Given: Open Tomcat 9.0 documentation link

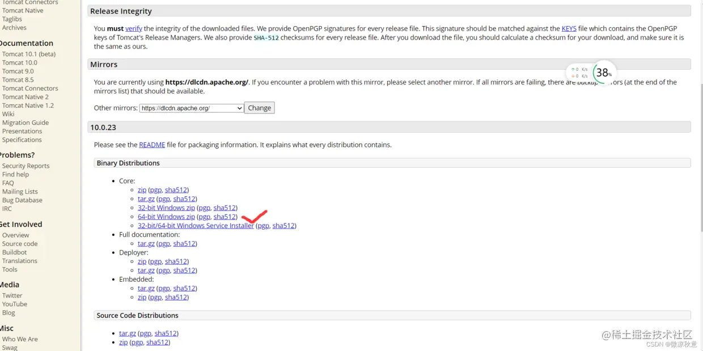Looking at the screenshot, I should [x=18, y=71].
